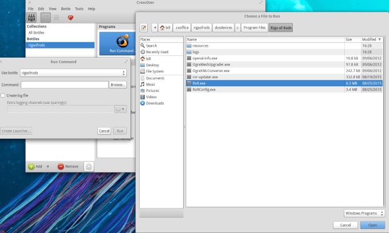The image size is (389, 233).
Task: Open the Use bottle dropdown
Action: coord(73,73)
